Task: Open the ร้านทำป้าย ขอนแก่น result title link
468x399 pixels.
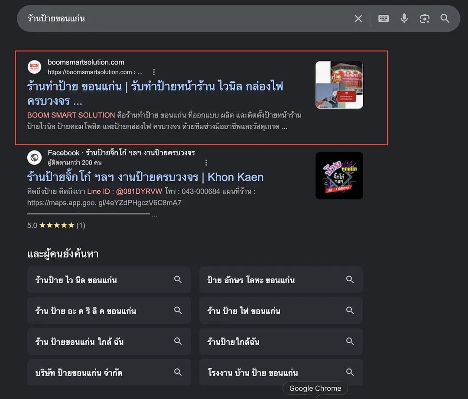Action: coord(155,94)
